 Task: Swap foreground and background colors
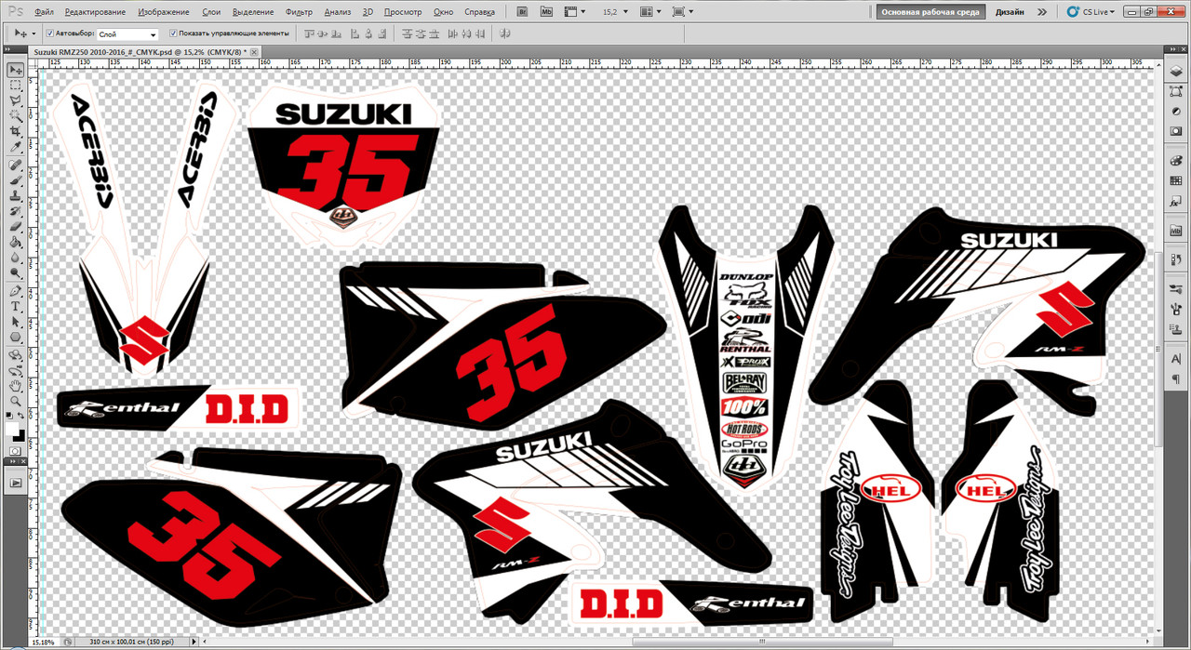pos(22,417)
